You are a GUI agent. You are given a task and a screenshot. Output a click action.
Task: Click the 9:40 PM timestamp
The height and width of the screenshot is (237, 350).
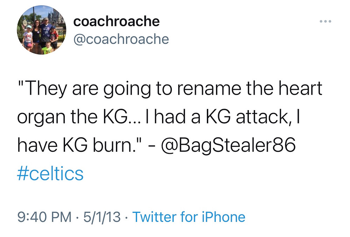(44, 217)
